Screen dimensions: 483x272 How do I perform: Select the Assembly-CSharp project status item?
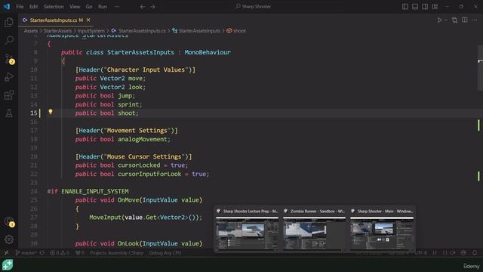[116, 253]
